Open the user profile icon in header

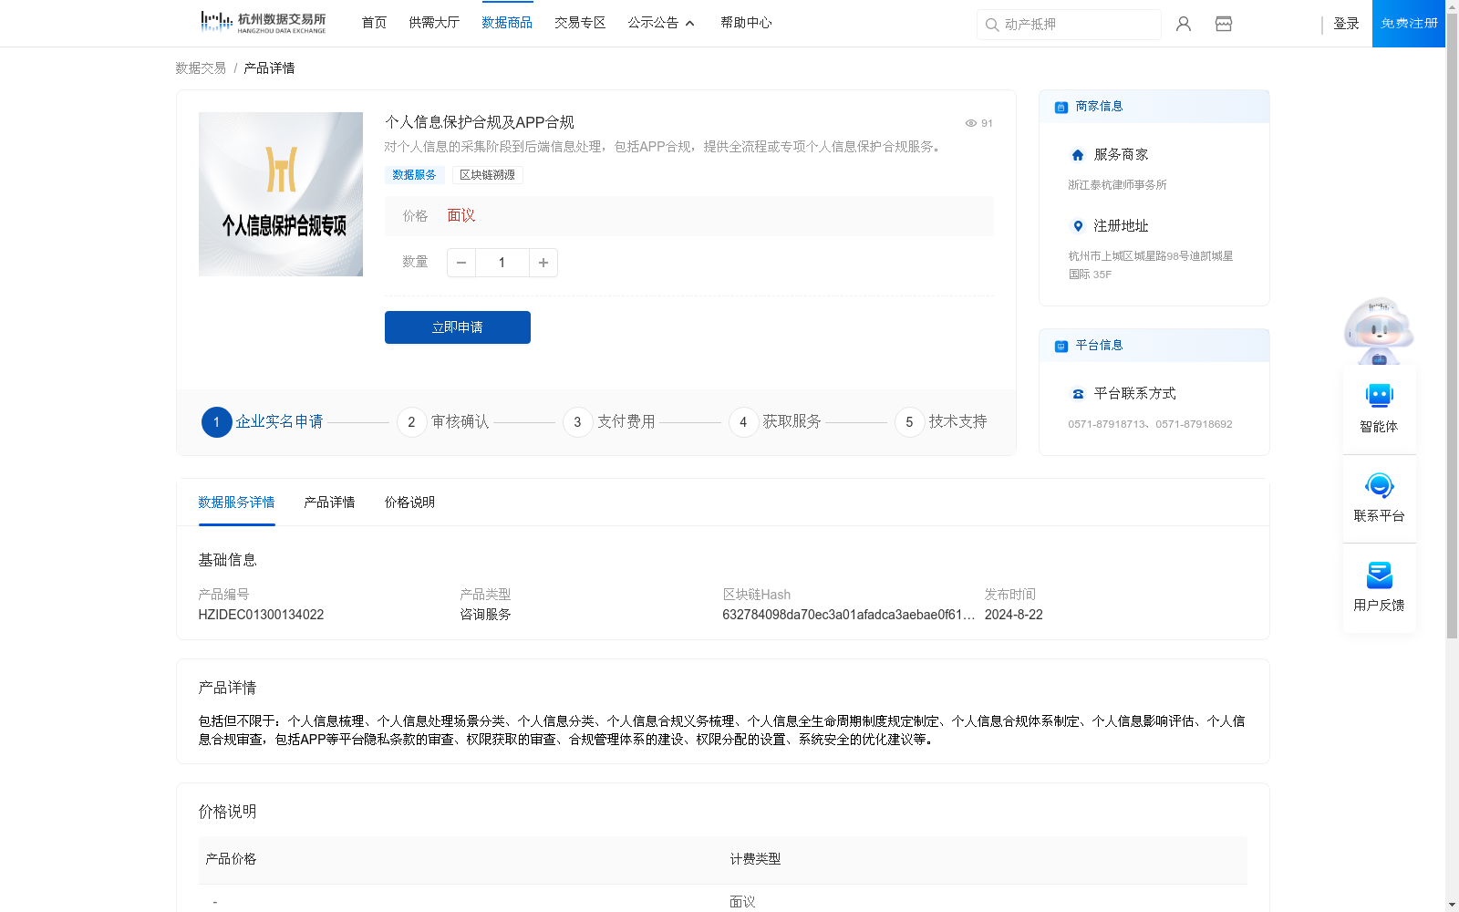[x=1184, y=24]
